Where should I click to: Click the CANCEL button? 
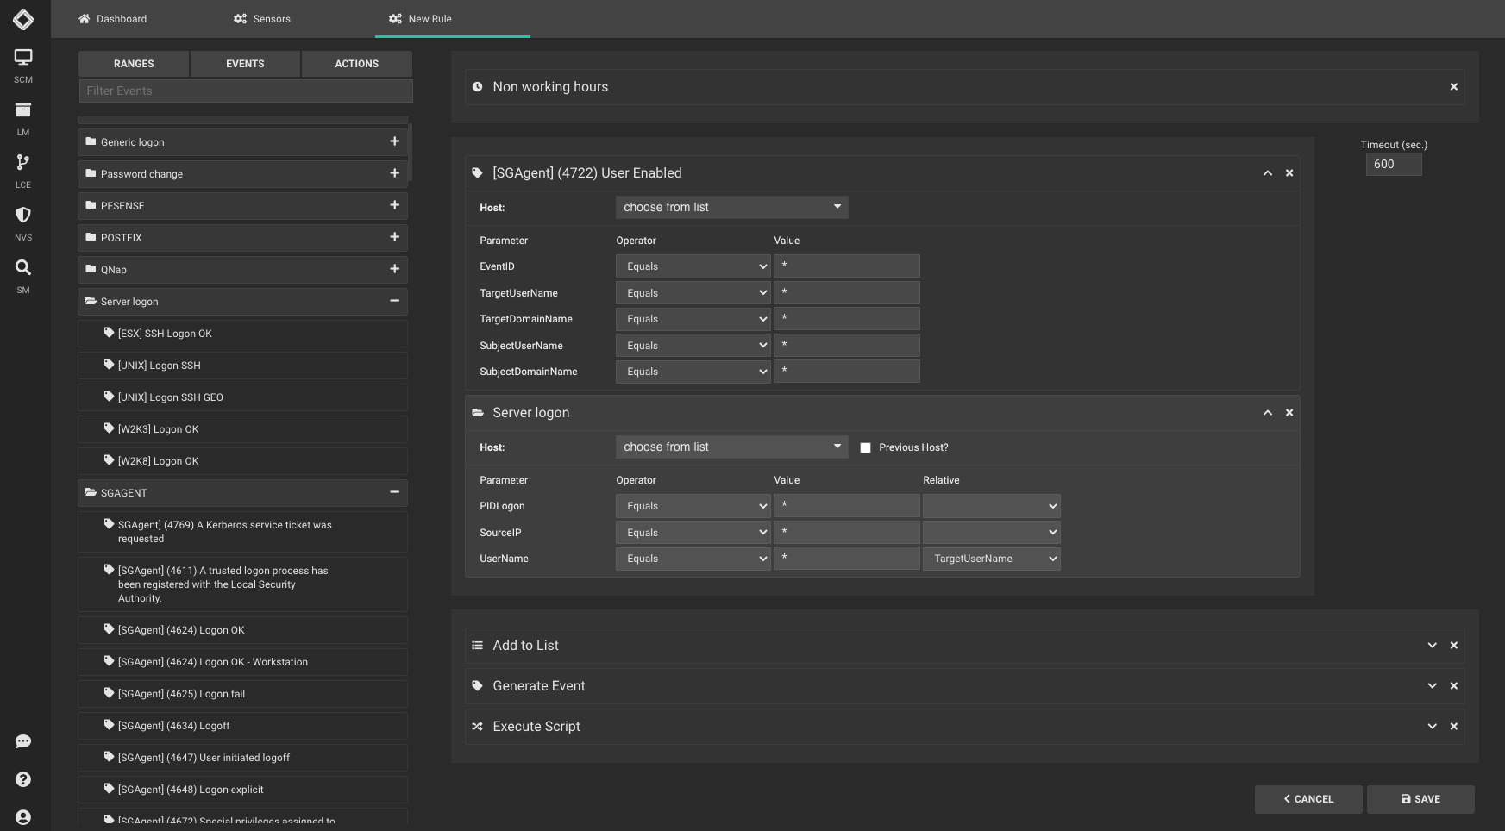1307,799
